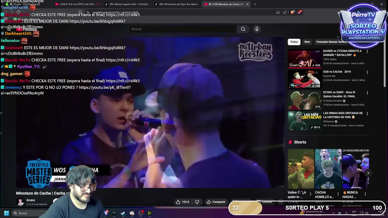Click title Minutazo de Cacha below video

[42, 193]
